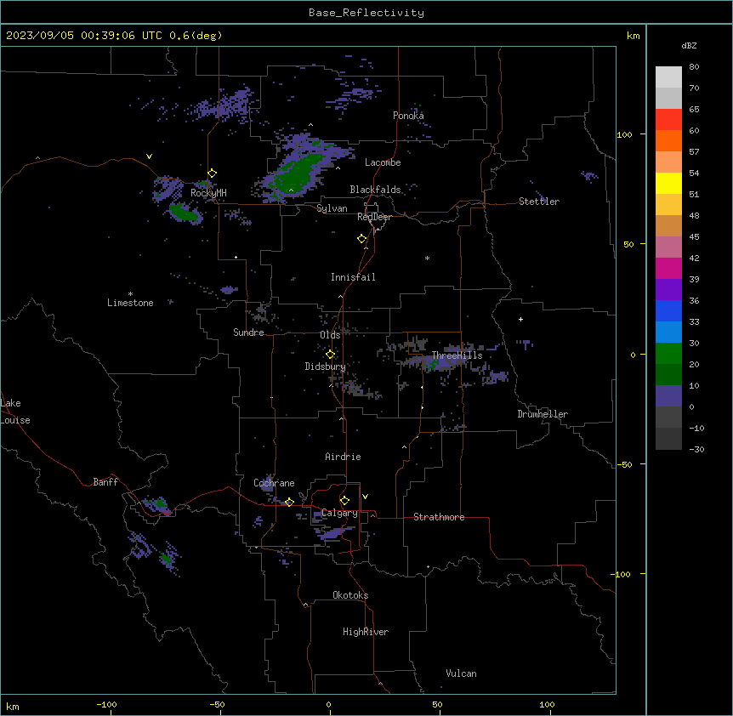Viewport: 733px width, 716px height.
Task: Click the red 65 dBZ legend swatch
Action: [668, 120]
